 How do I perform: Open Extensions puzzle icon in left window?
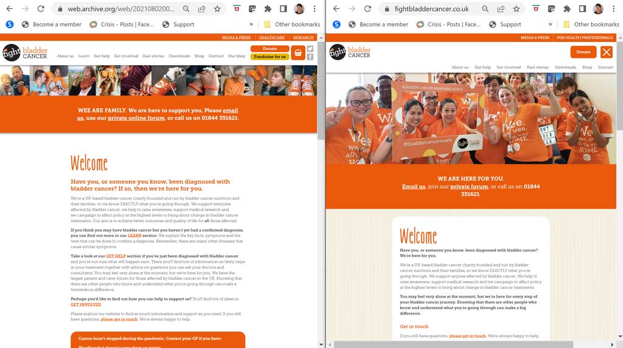pyautogui.click(x=268, y=9)
